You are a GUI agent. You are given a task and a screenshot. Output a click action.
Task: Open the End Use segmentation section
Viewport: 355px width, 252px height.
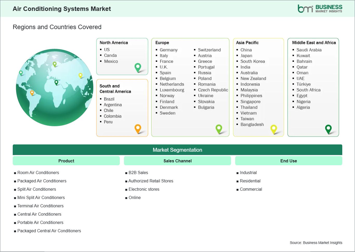point(288,161)
